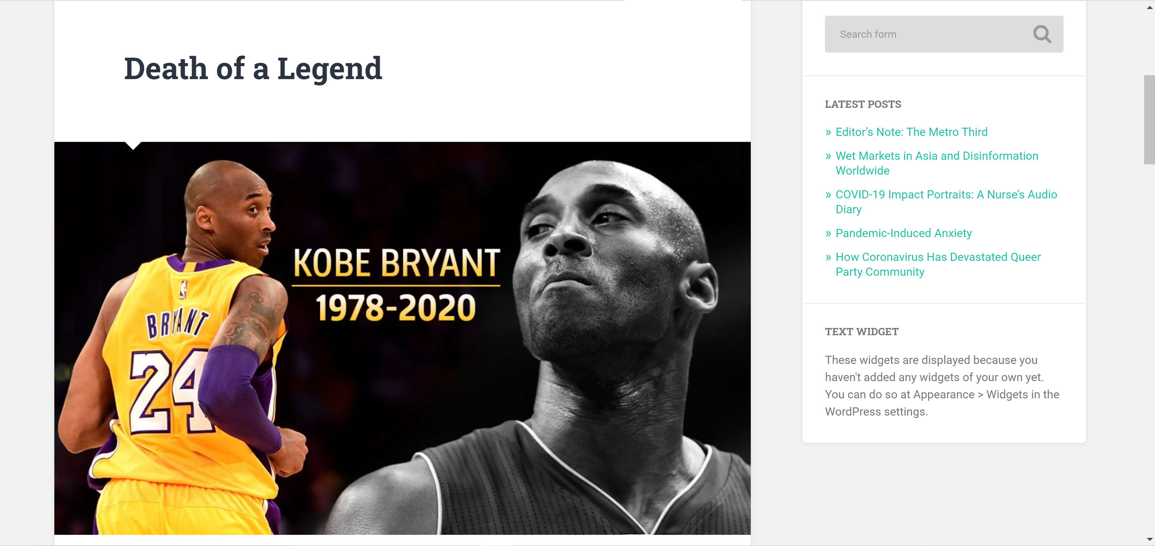Click the arrow bullet before How Coronavirus
The image size is (1155, 546).
coord(828,258)
